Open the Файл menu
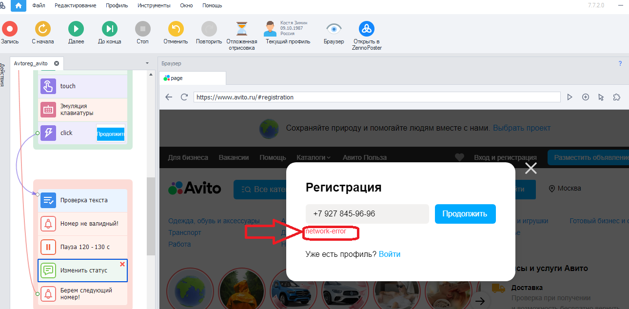Viewport: 629px width, 309px height. pyautogui.click(x=39, y=5)
